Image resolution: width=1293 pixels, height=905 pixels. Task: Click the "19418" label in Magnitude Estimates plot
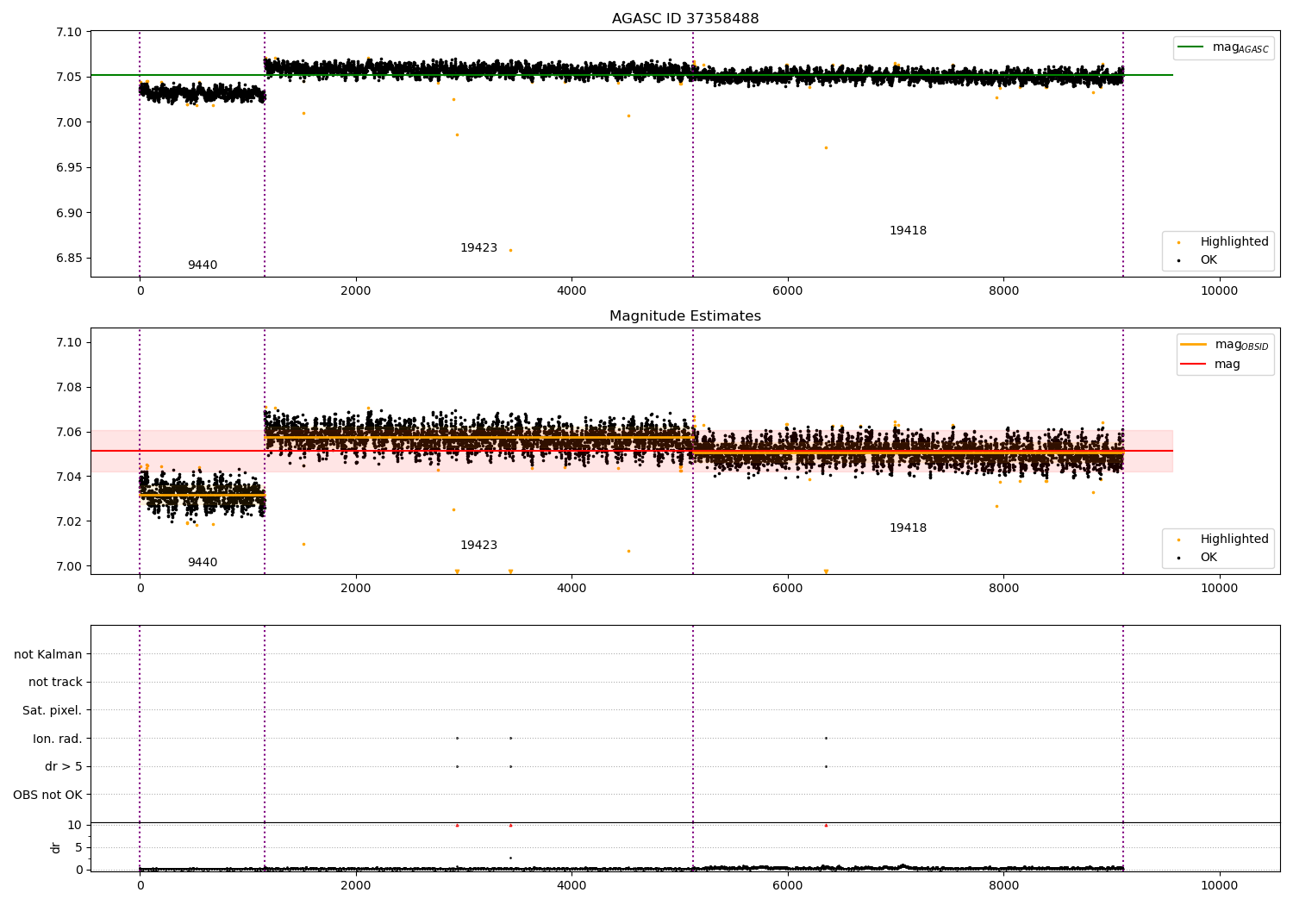[908, 527]
